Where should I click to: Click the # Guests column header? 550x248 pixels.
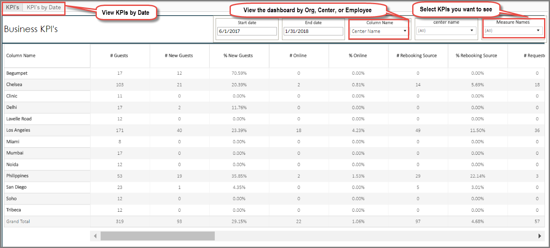(120, 55)
